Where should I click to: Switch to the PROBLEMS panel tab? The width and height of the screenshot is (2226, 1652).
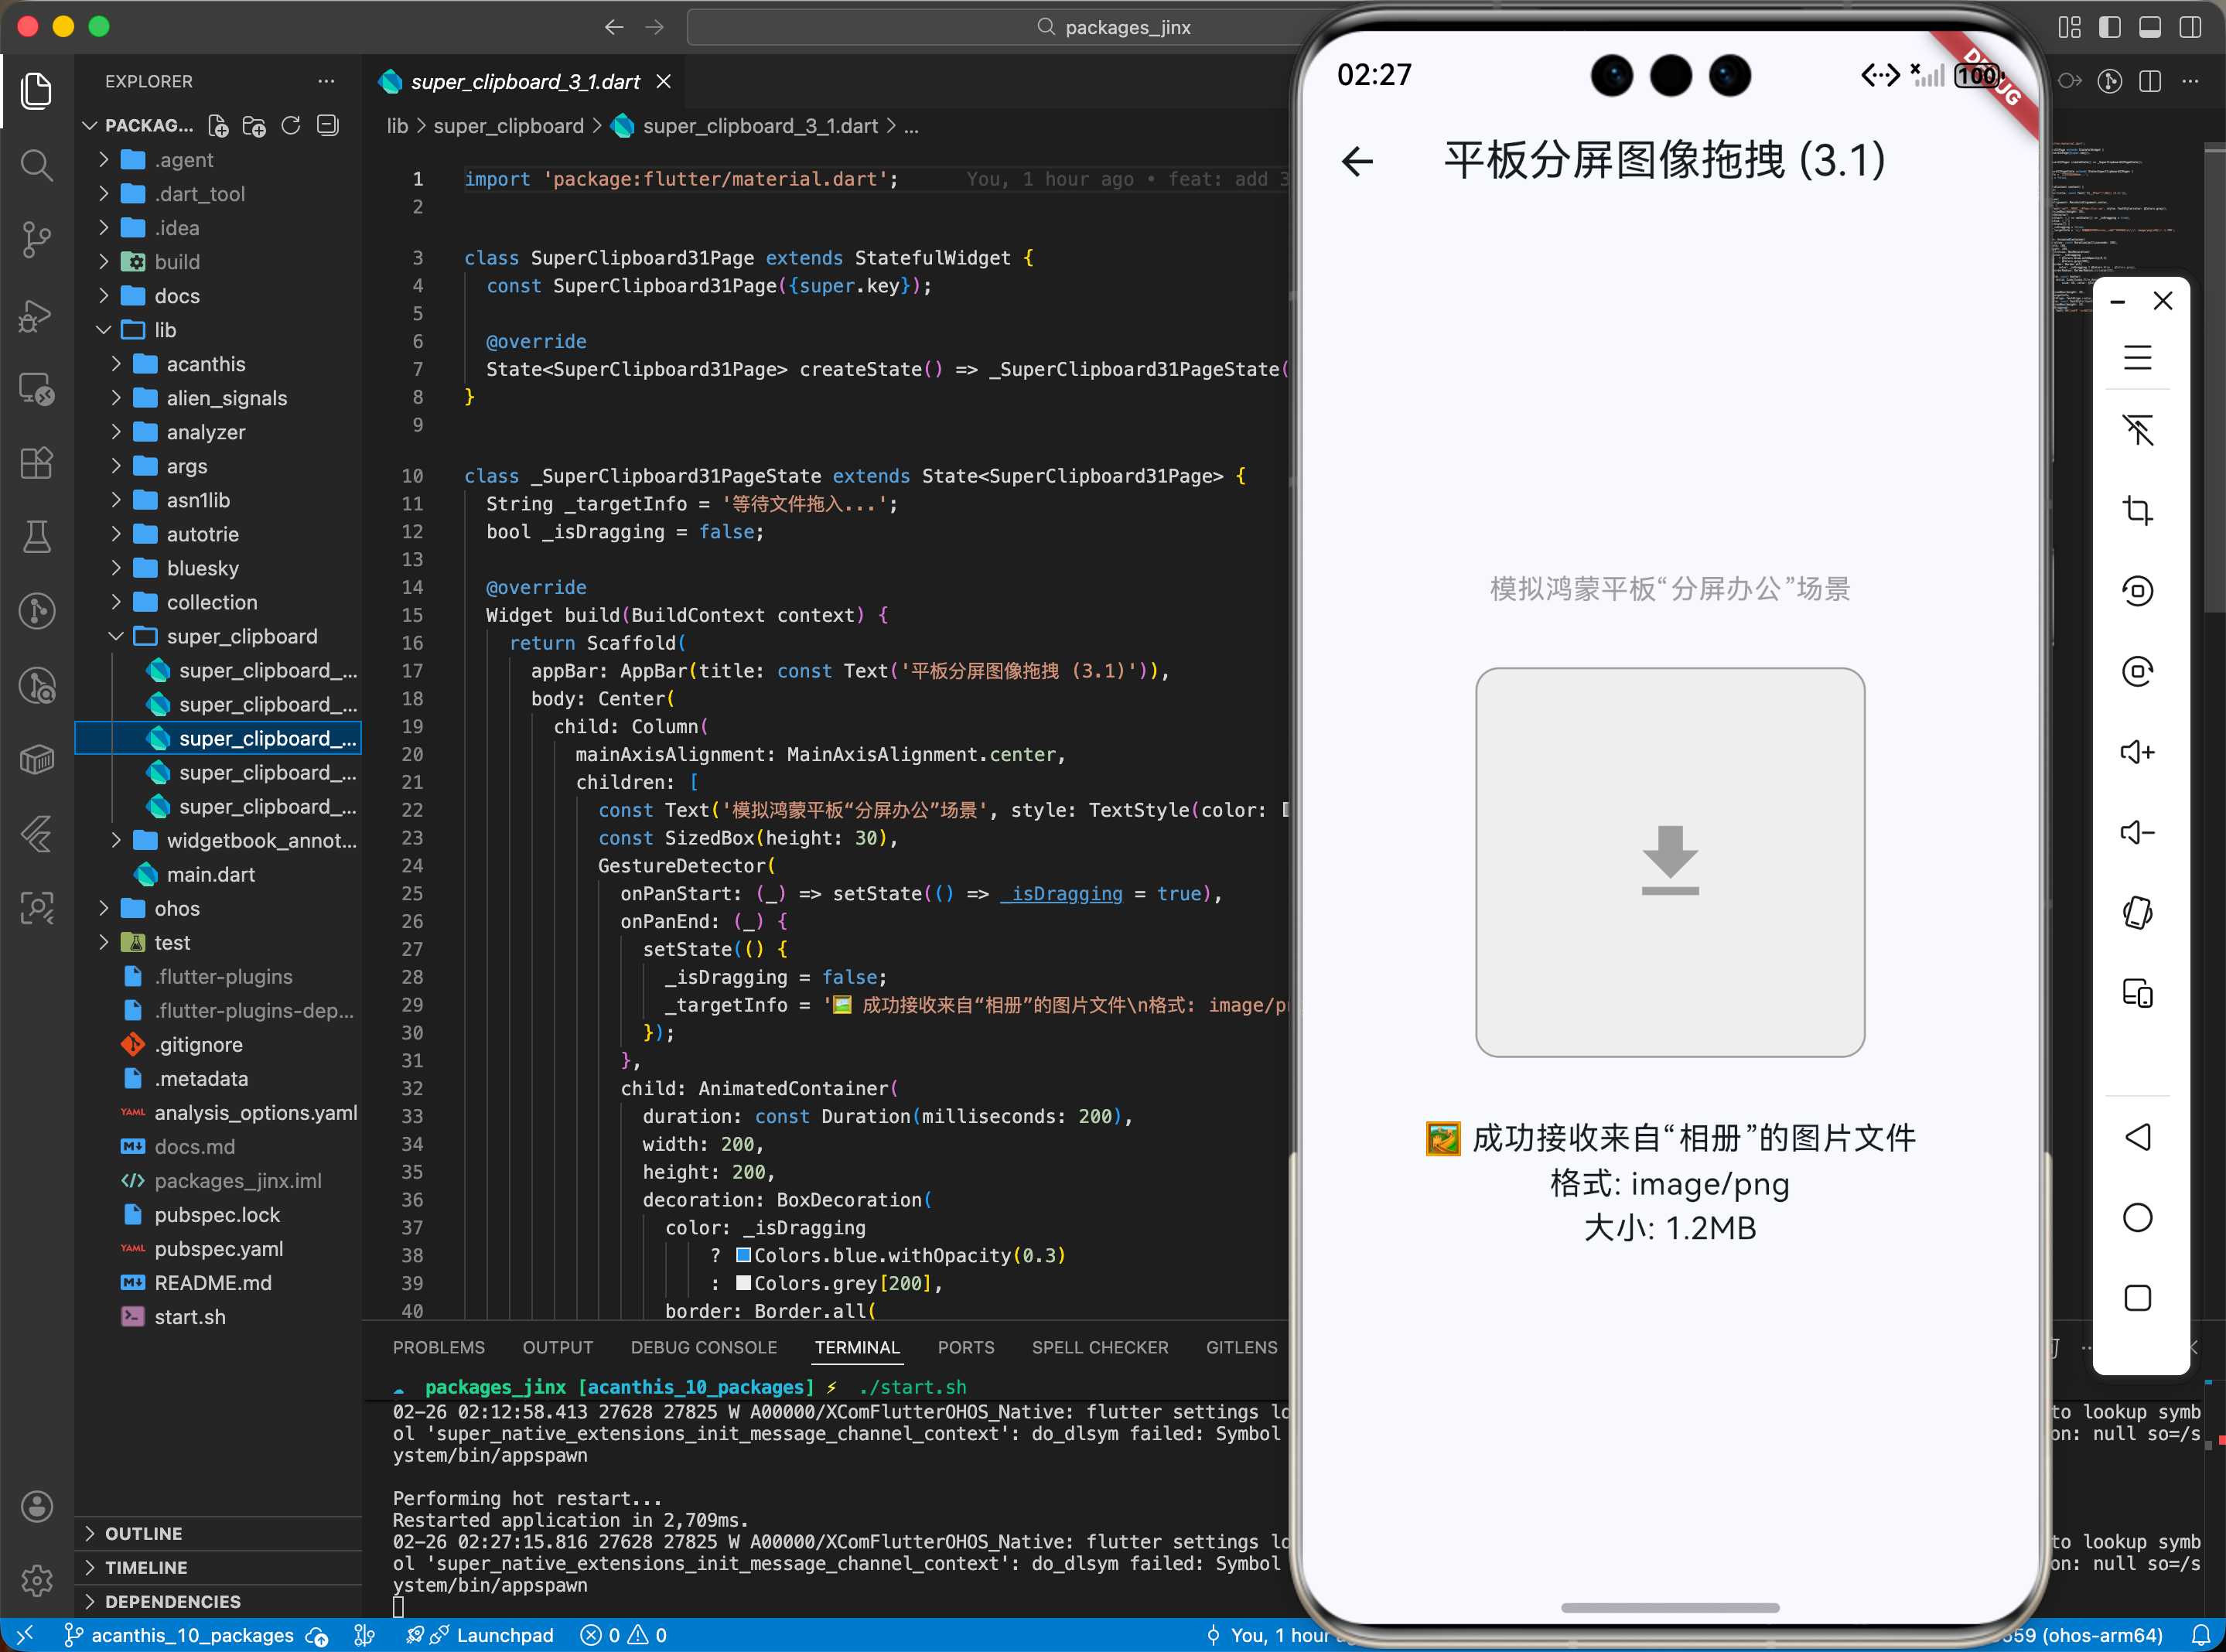[438, 1347]
